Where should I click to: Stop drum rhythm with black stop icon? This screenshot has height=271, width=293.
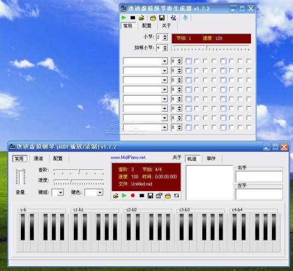[133, 18]
